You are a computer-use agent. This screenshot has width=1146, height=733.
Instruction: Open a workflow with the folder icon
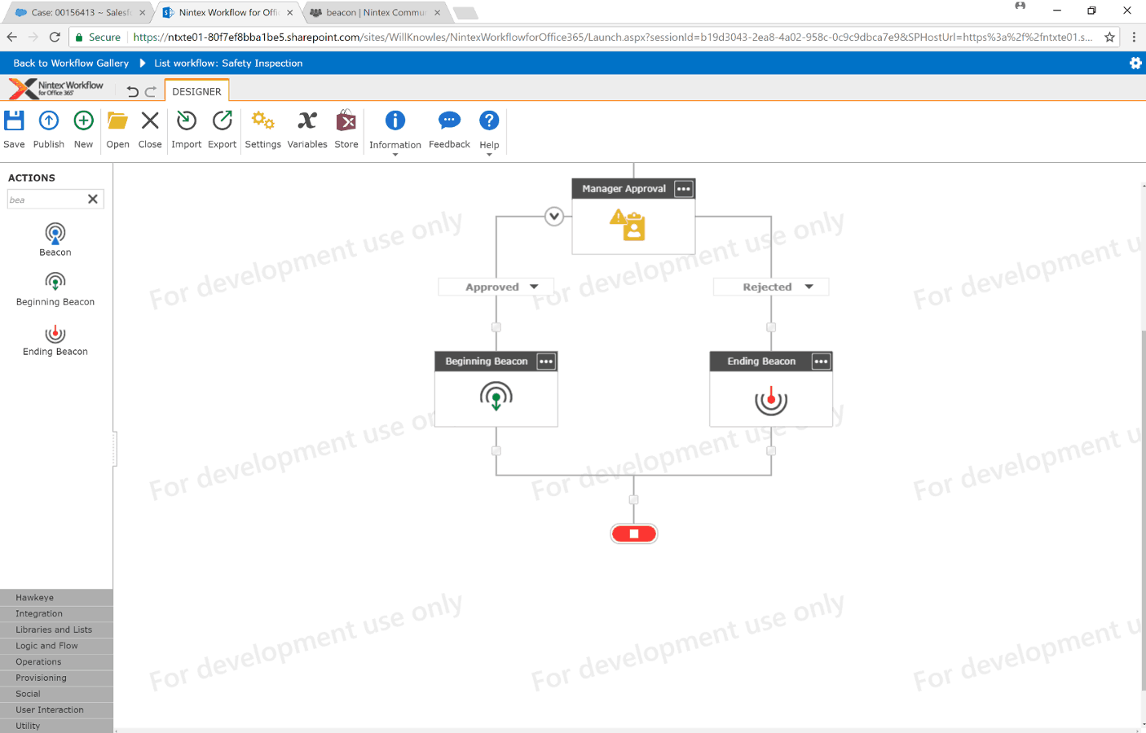[117, 129]
